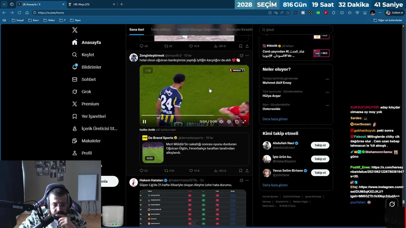Open Sohbet et Copilot button
This screenshot has width=406, height=228.
pyautogui.click(x=394, y=13)
